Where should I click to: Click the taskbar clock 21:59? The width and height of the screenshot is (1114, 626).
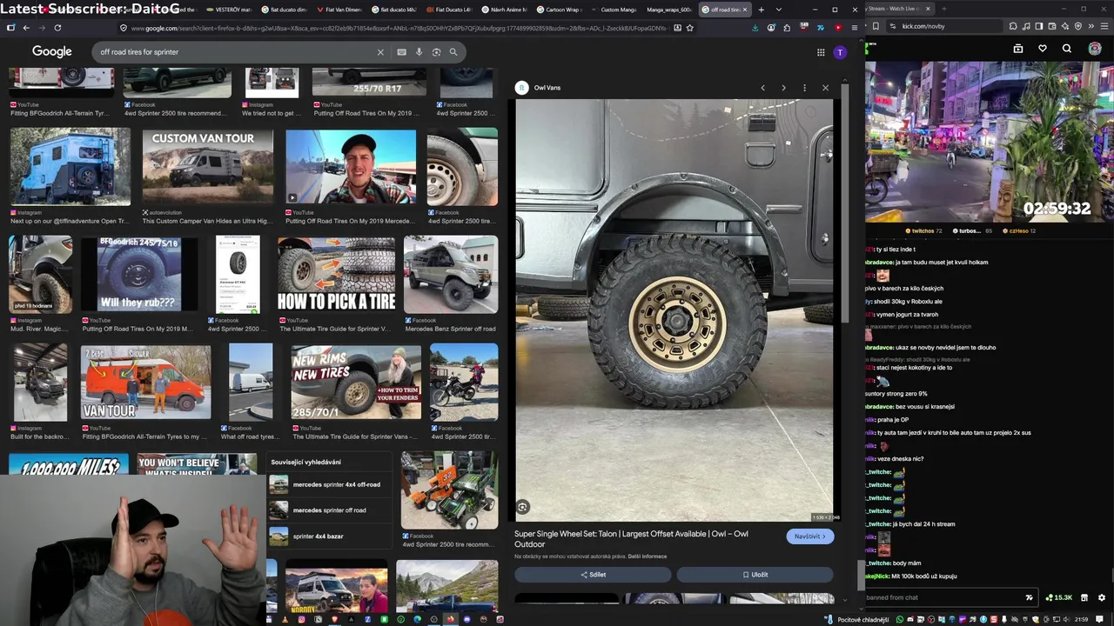pos(1081,619)
